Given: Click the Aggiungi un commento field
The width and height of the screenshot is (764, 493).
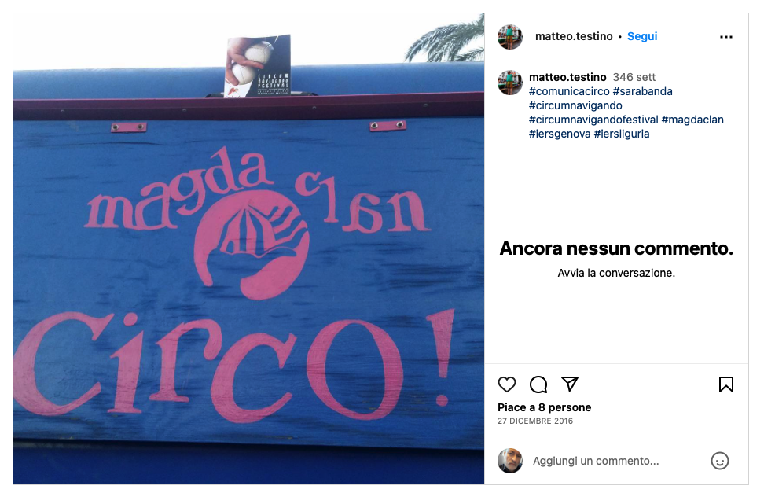Looking at the screenshot, I should click(x=616, y=461).
